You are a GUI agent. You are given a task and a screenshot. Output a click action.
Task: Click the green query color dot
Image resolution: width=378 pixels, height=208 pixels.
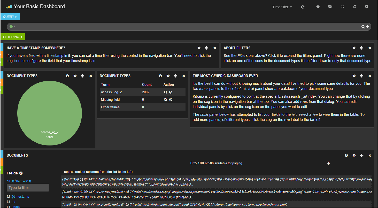point(11,26)
